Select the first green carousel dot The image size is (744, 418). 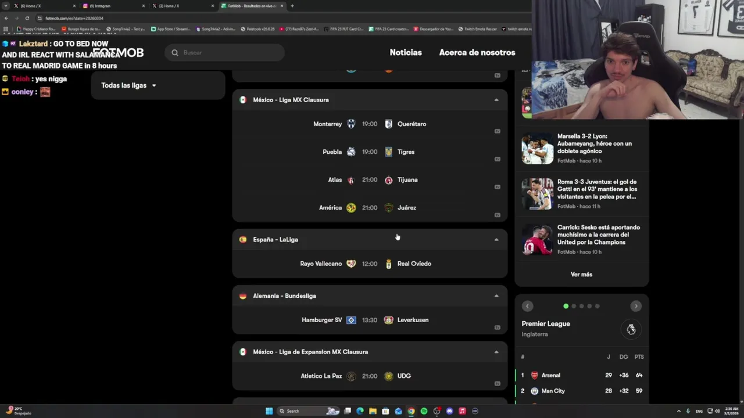(x=566, y=306)
